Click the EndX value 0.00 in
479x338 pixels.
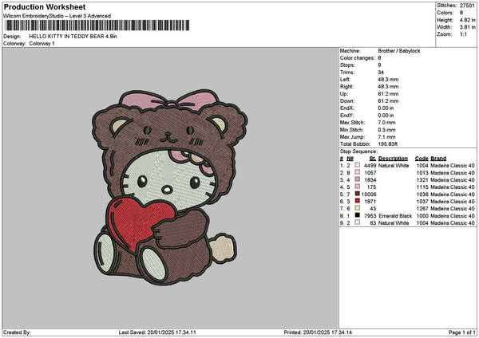tap(386, 108)
